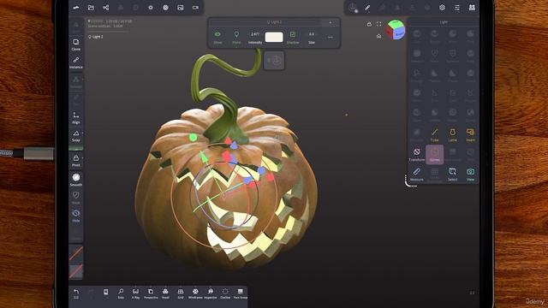Open the Files folder menu
This screenshot has width=548, height=308.
[91, 8]
